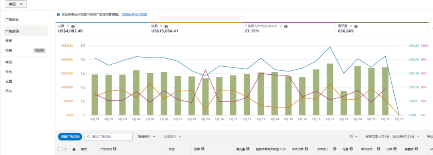This screenshot has height=155, width=433.
Task: Expand the ACOS metric selector chevron
Action: click(x=281, y=26)
